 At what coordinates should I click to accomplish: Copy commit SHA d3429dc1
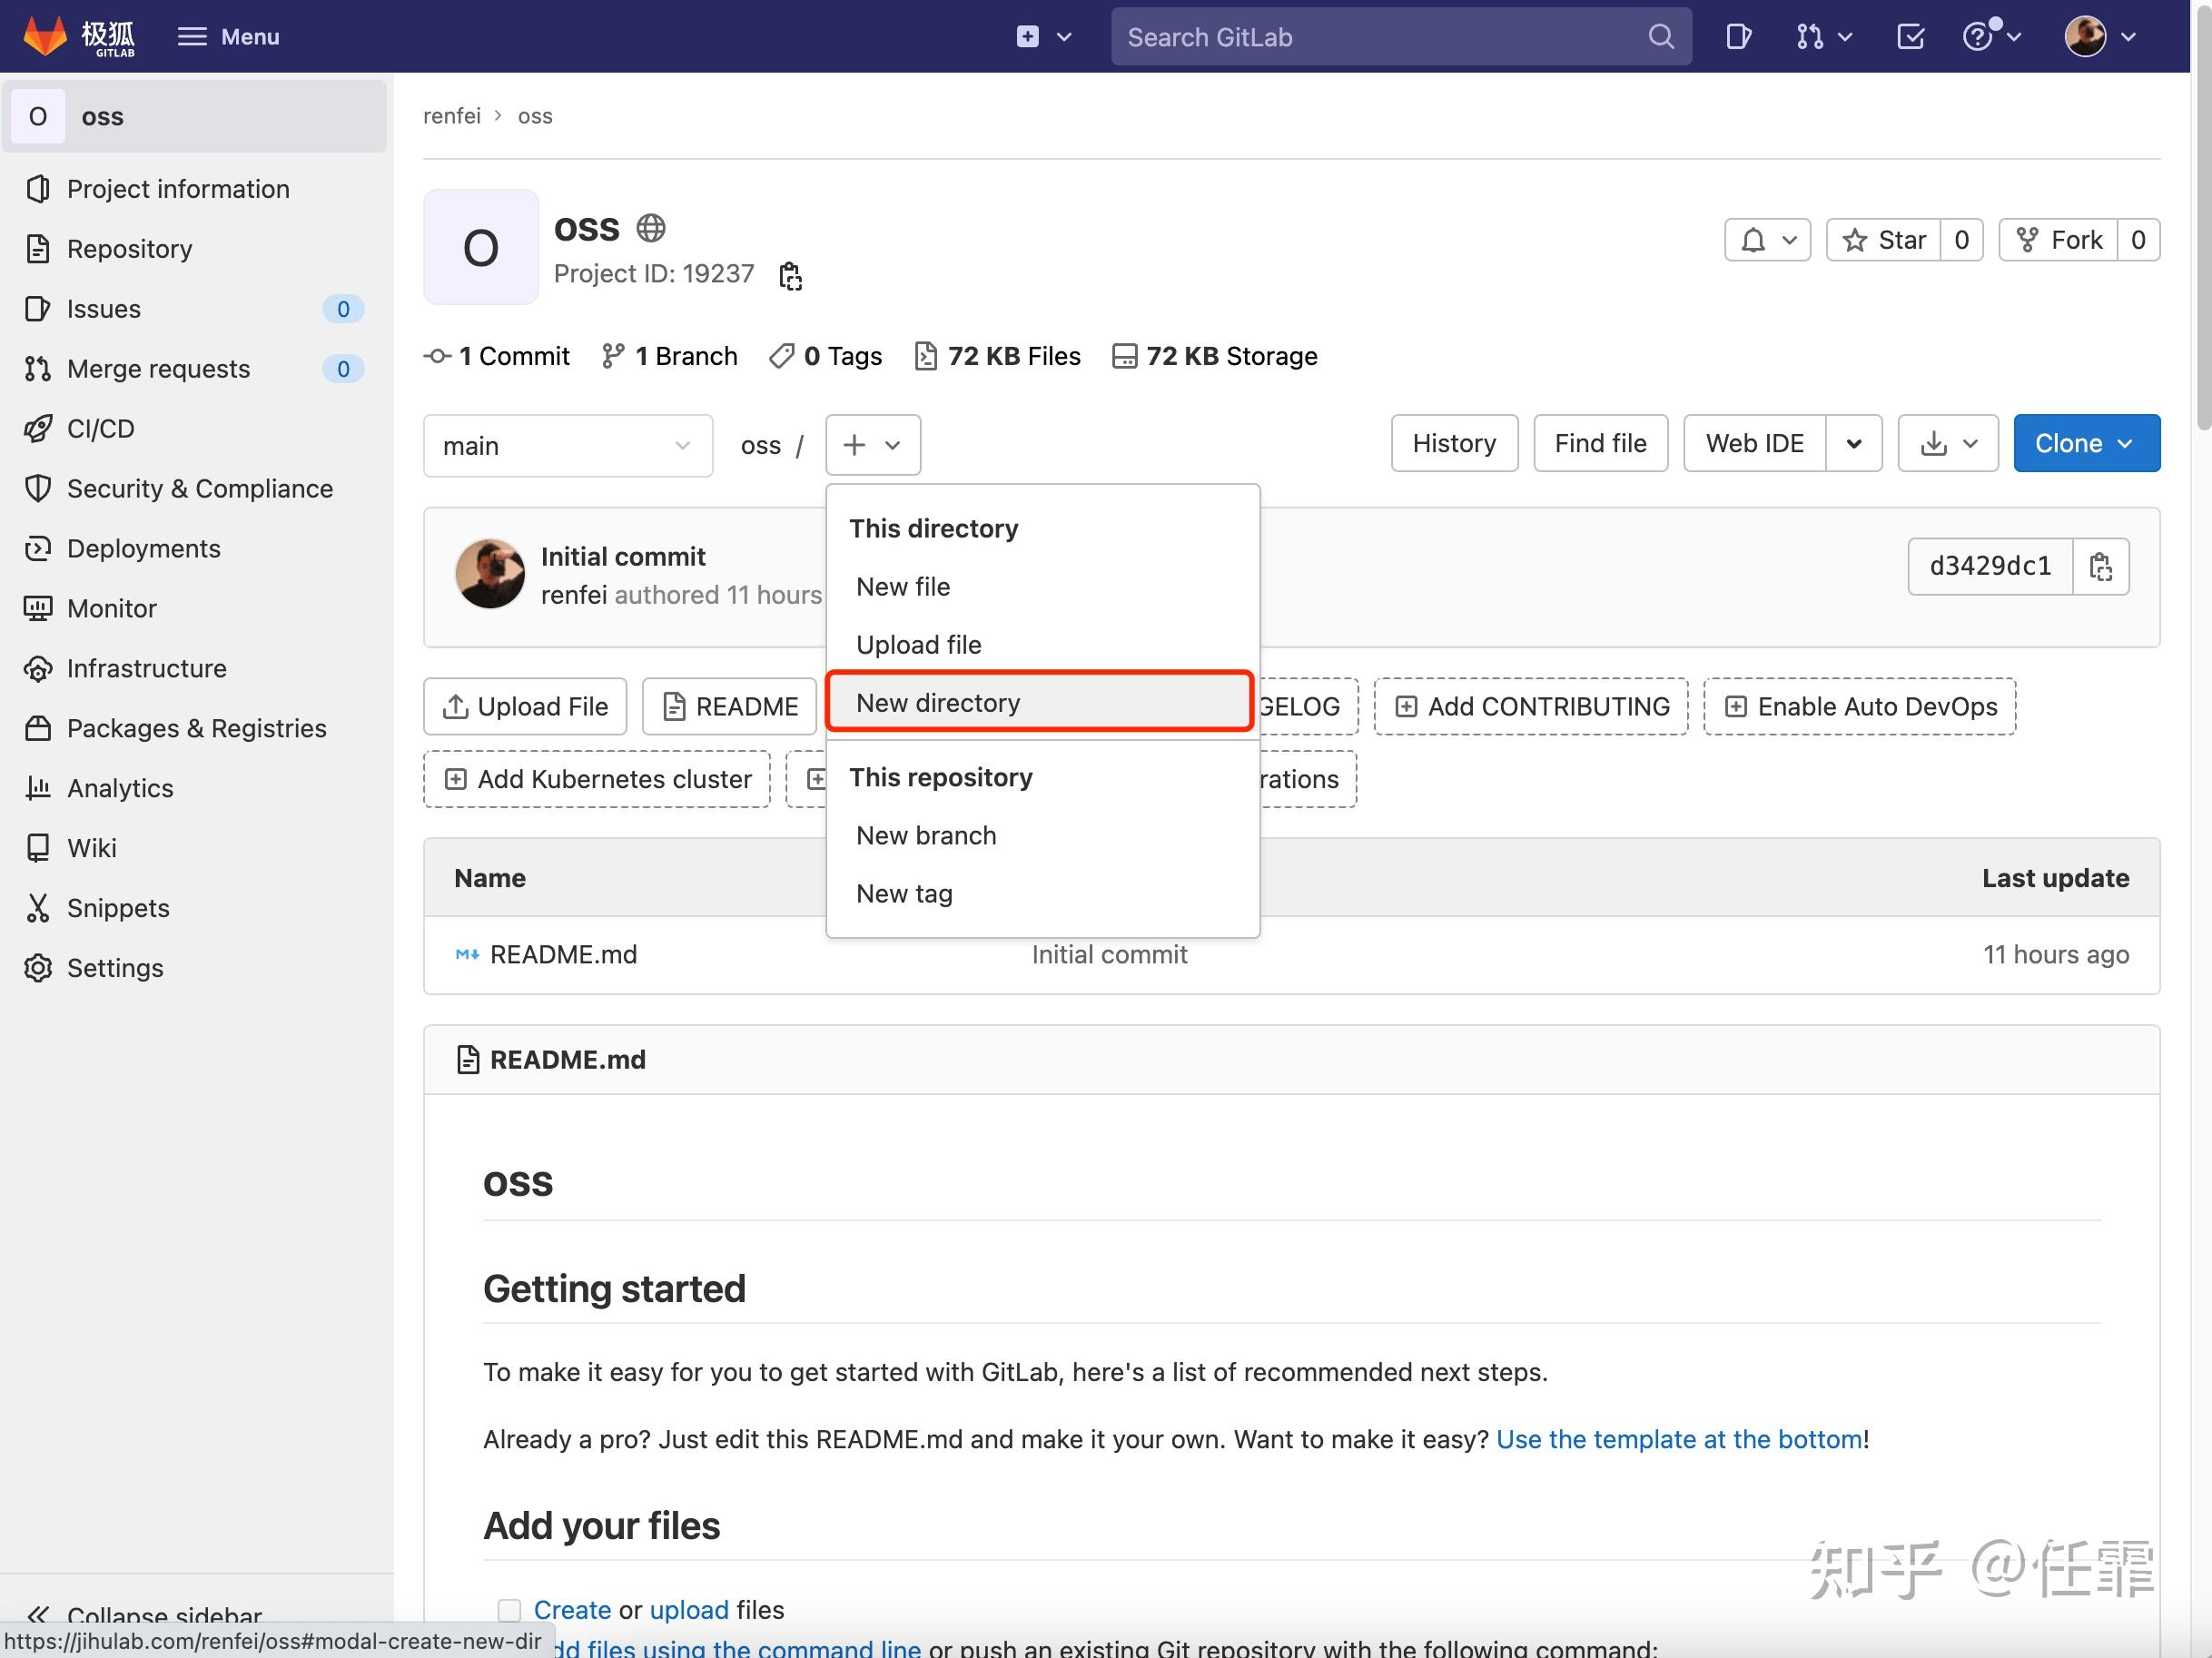[2100, 567]
